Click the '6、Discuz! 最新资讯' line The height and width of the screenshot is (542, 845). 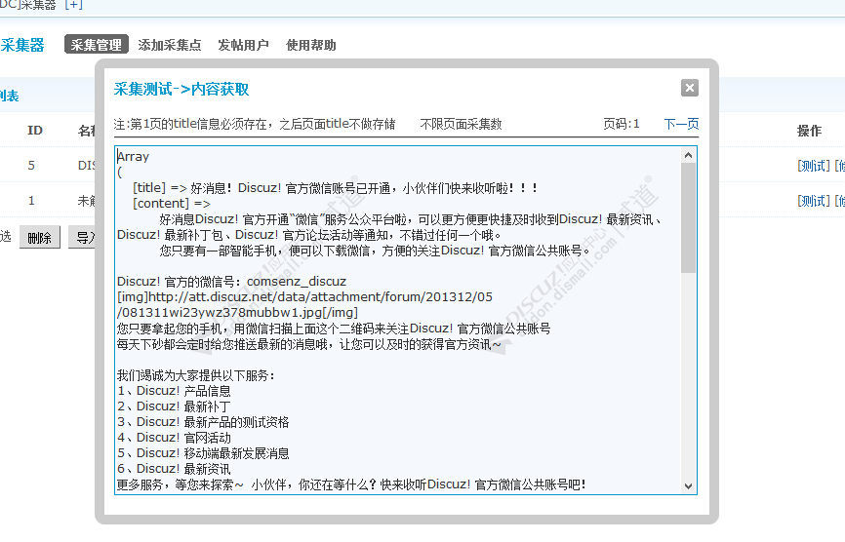(x=174, y=469)
